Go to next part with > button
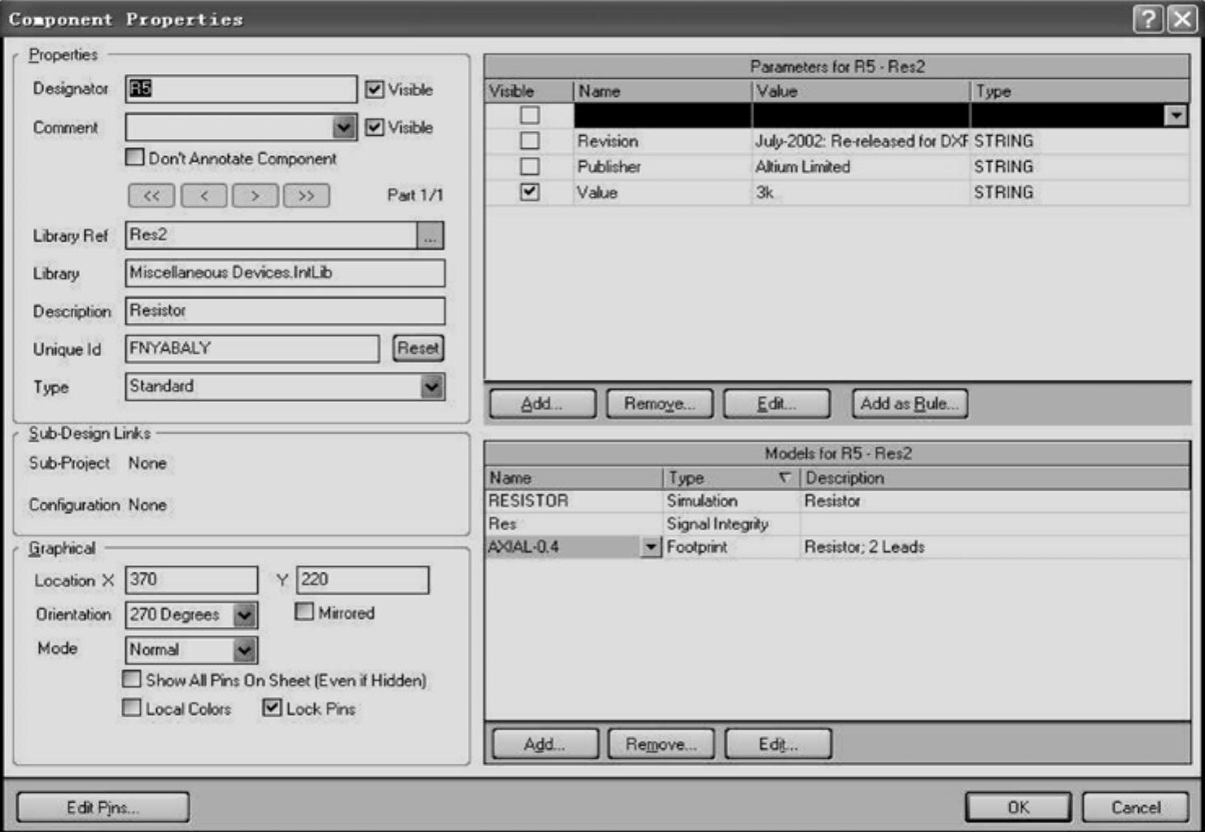The width and height of the screenshot is (1205, 832). [x=255, y=195]
